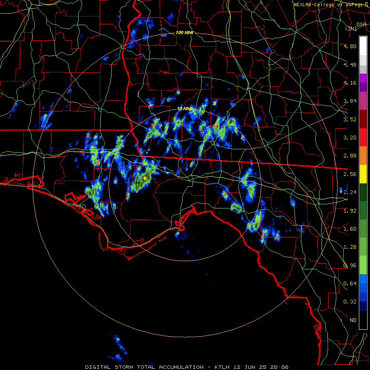Select the black ND swatch at the bar bottom
The height and width of the screenshot is (370, 370).
pos(363,320)
